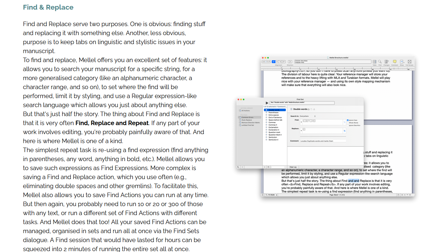The width and height of the screenshot is (430, 252).
Task: Add a new find set with sidebar plus button
Action: click(x=242, y=167)
